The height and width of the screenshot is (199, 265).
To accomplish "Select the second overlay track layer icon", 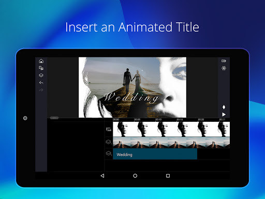I will coord(109,153).
